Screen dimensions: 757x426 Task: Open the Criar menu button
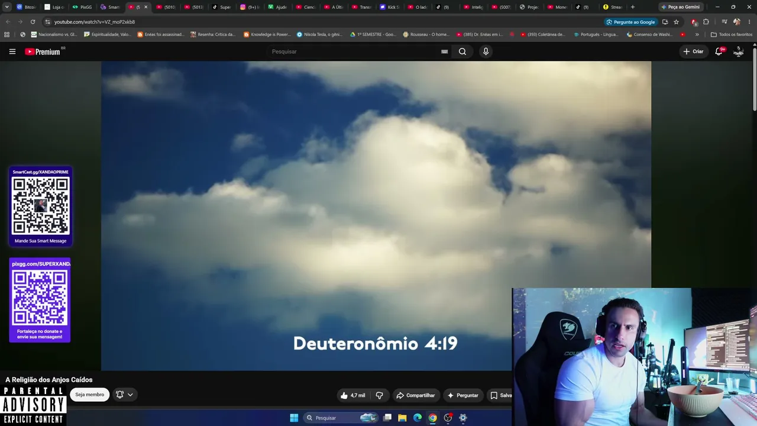(693, 51)
